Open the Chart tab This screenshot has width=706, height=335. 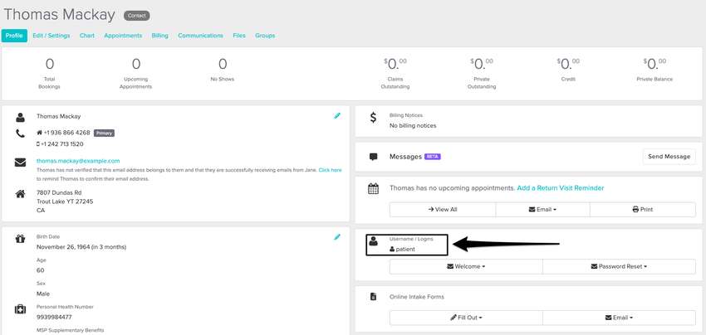pyautogui.click(x=87, y=36)
